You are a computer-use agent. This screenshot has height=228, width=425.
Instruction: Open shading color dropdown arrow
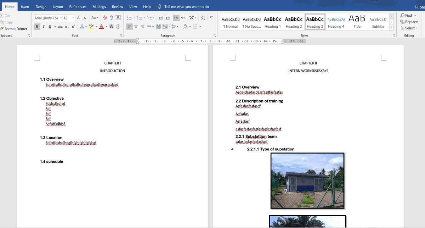tap(190, 27)
